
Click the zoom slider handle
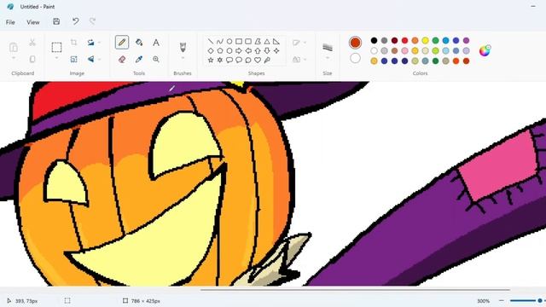point(540,300)
